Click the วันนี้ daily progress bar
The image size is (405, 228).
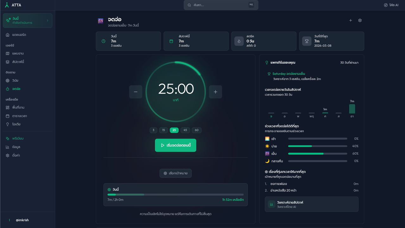(175, 194)
